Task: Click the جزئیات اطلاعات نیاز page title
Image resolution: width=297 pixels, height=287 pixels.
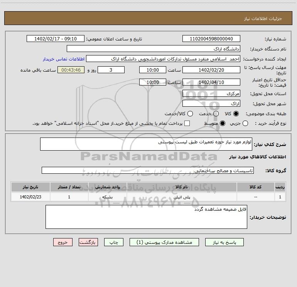Action: pos(263,18)
